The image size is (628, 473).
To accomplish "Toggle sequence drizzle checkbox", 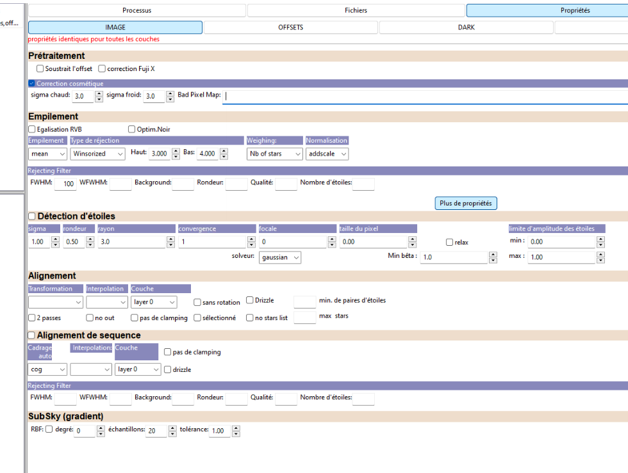I will click(167, 369).
